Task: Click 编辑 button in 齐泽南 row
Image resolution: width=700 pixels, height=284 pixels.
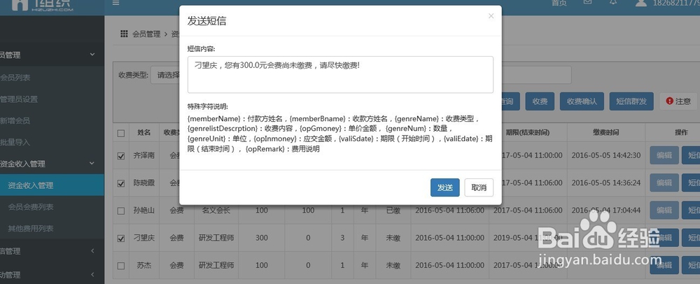Action: point(664,155)
